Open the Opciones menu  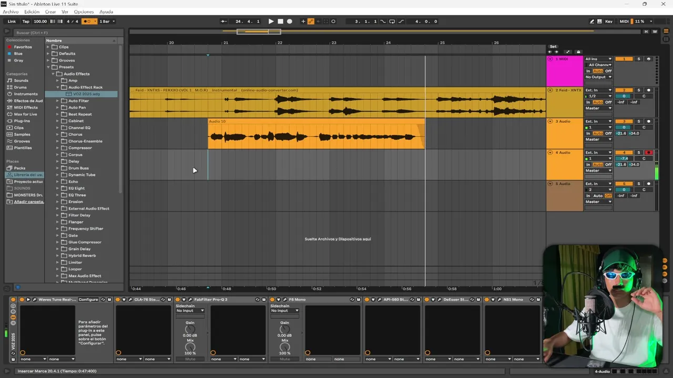tap(84, 12)
